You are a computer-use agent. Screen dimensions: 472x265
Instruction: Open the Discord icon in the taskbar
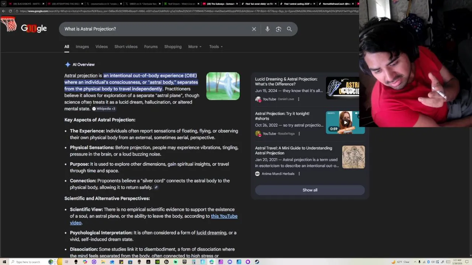coord(230,262)
